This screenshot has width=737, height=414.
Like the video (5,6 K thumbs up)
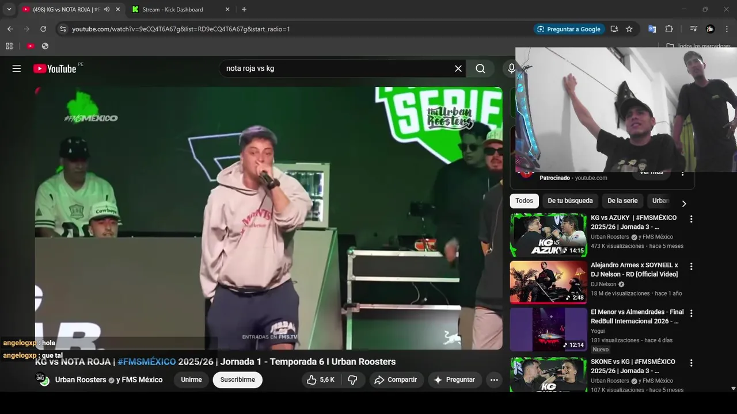point(320,379)
